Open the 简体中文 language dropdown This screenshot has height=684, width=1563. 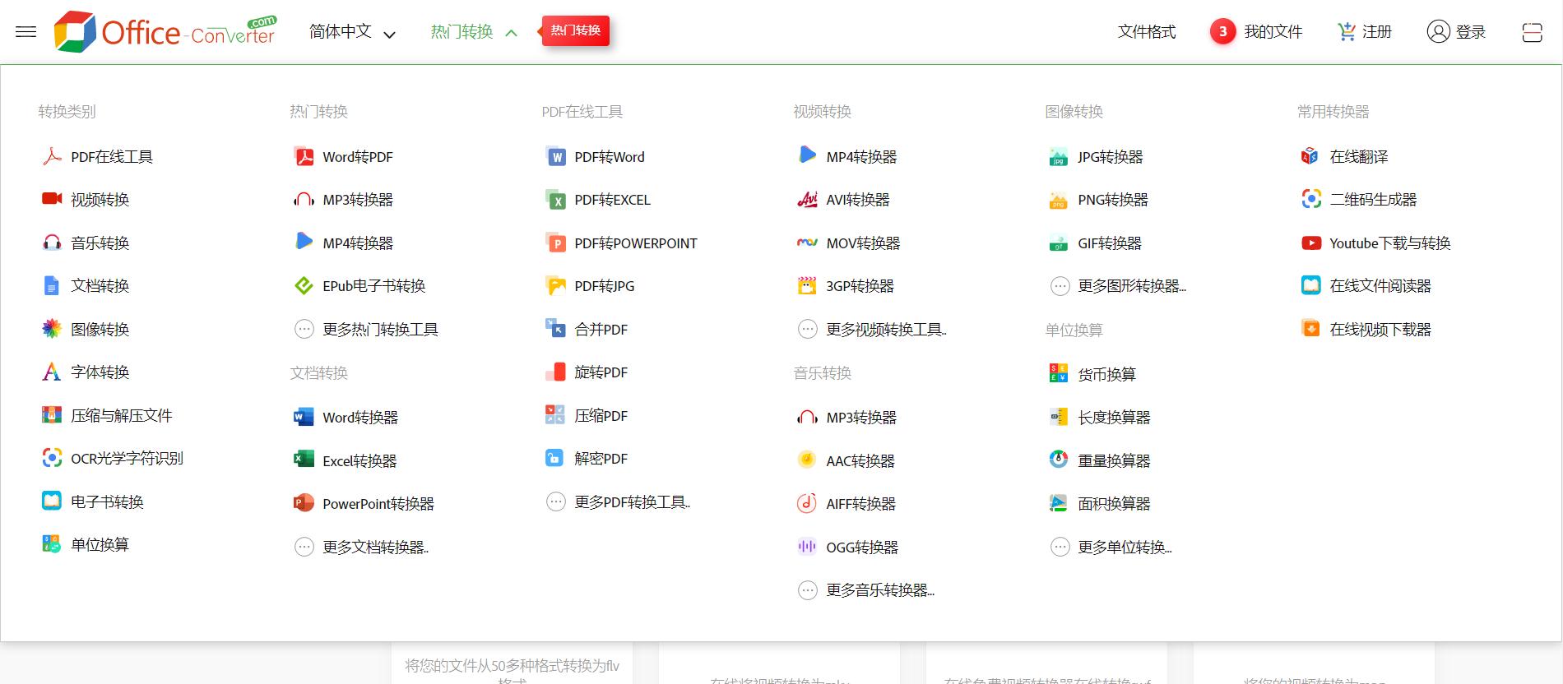tap(352, 32)
